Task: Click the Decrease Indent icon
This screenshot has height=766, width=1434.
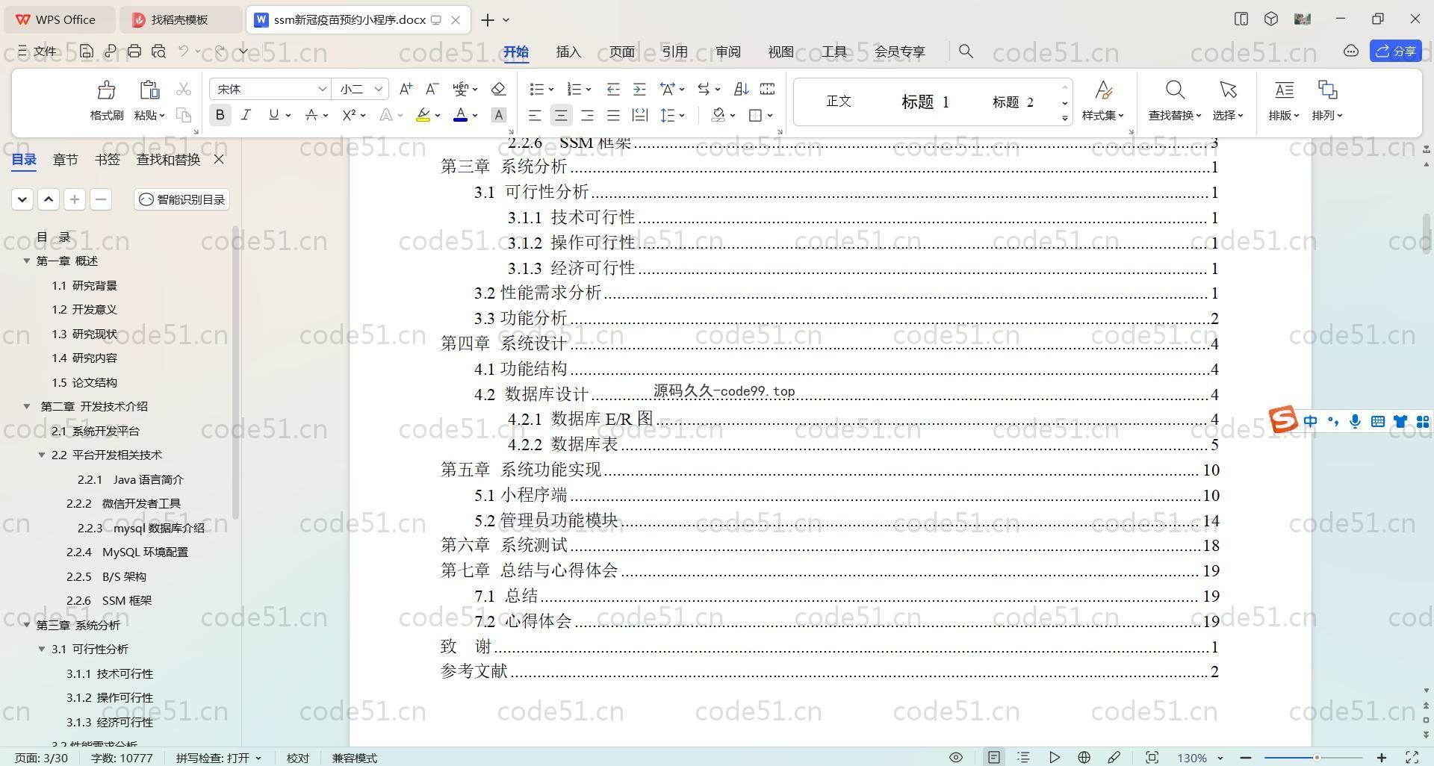Action: pyautogui.click(x=612, y=89)
